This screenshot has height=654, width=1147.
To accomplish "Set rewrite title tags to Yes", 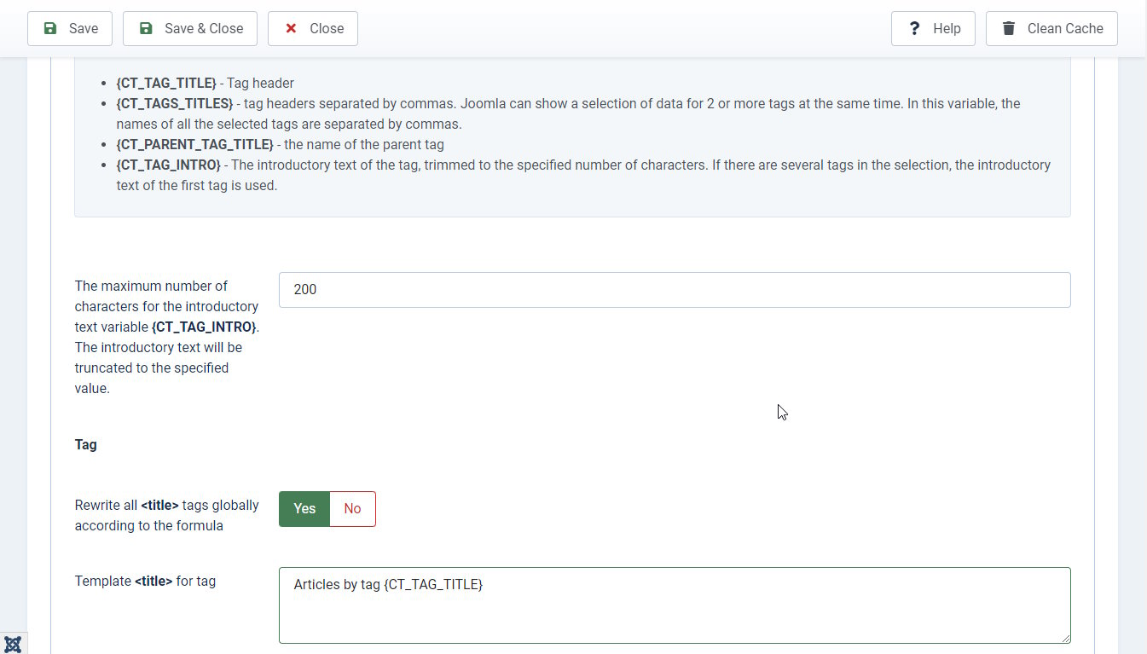I will click(x=304, y=509).
